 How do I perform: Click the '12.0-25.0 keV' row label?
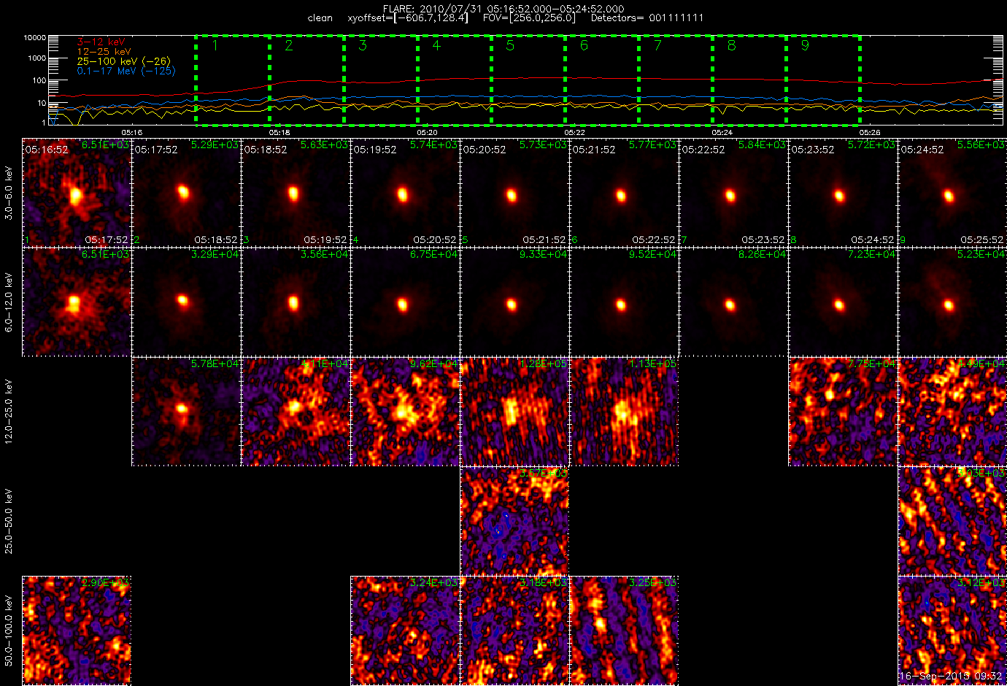[9, 412]
